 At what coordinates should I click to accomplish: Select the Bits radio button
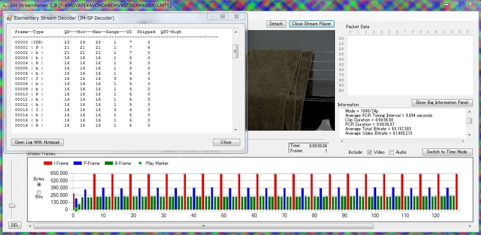[39, 192]
